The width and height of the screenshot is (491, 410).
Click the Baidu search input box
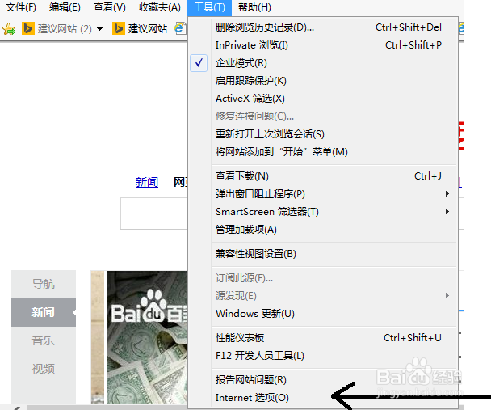click(x=153, y=213)
